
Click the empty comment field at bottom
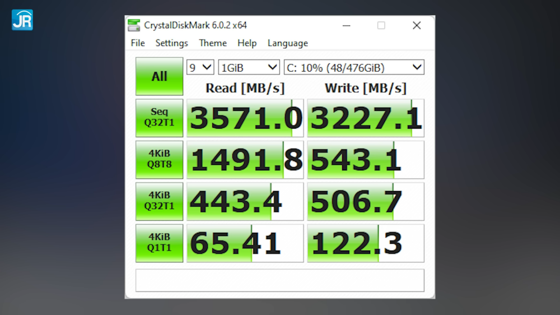(x=279, y=280)
